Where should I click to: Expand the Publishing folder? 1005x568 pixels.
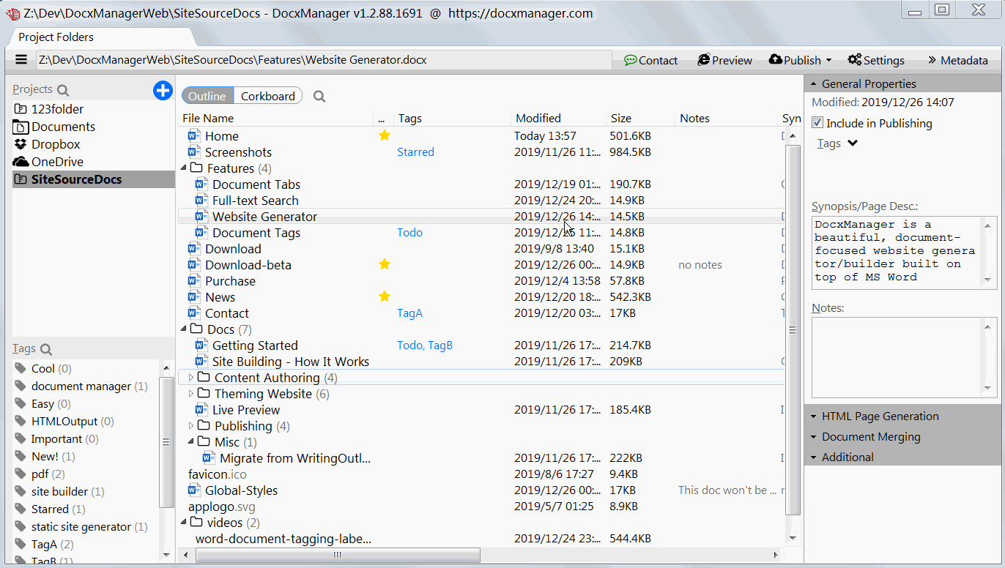[191, 426]
